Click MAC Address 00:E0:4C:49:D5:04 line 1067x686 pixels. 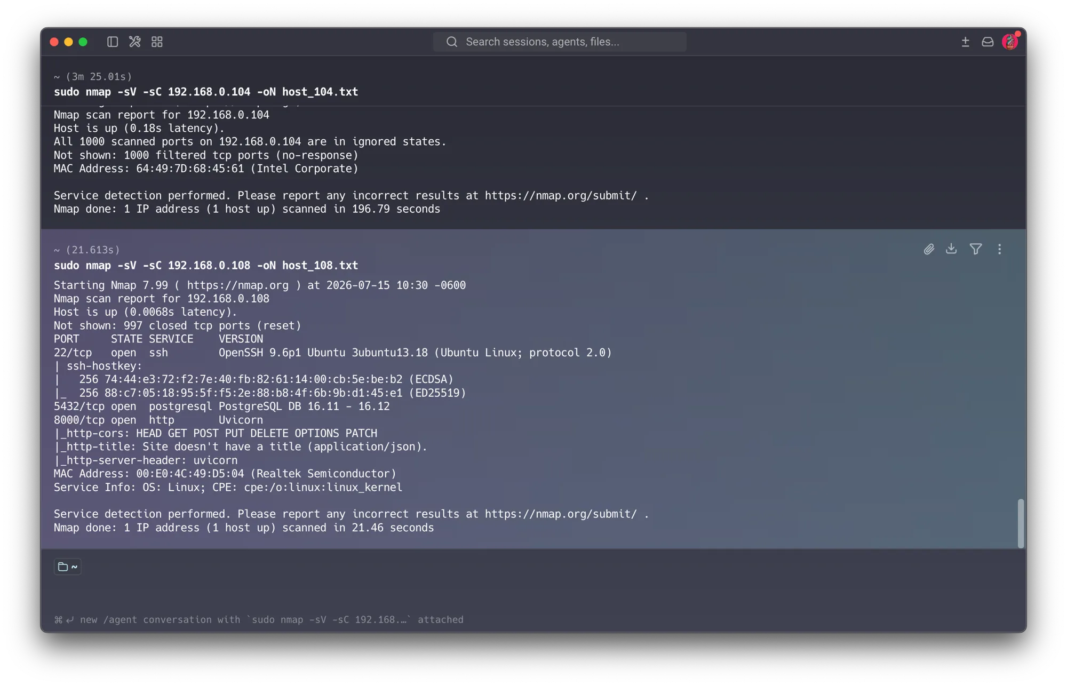pos(225,473)
